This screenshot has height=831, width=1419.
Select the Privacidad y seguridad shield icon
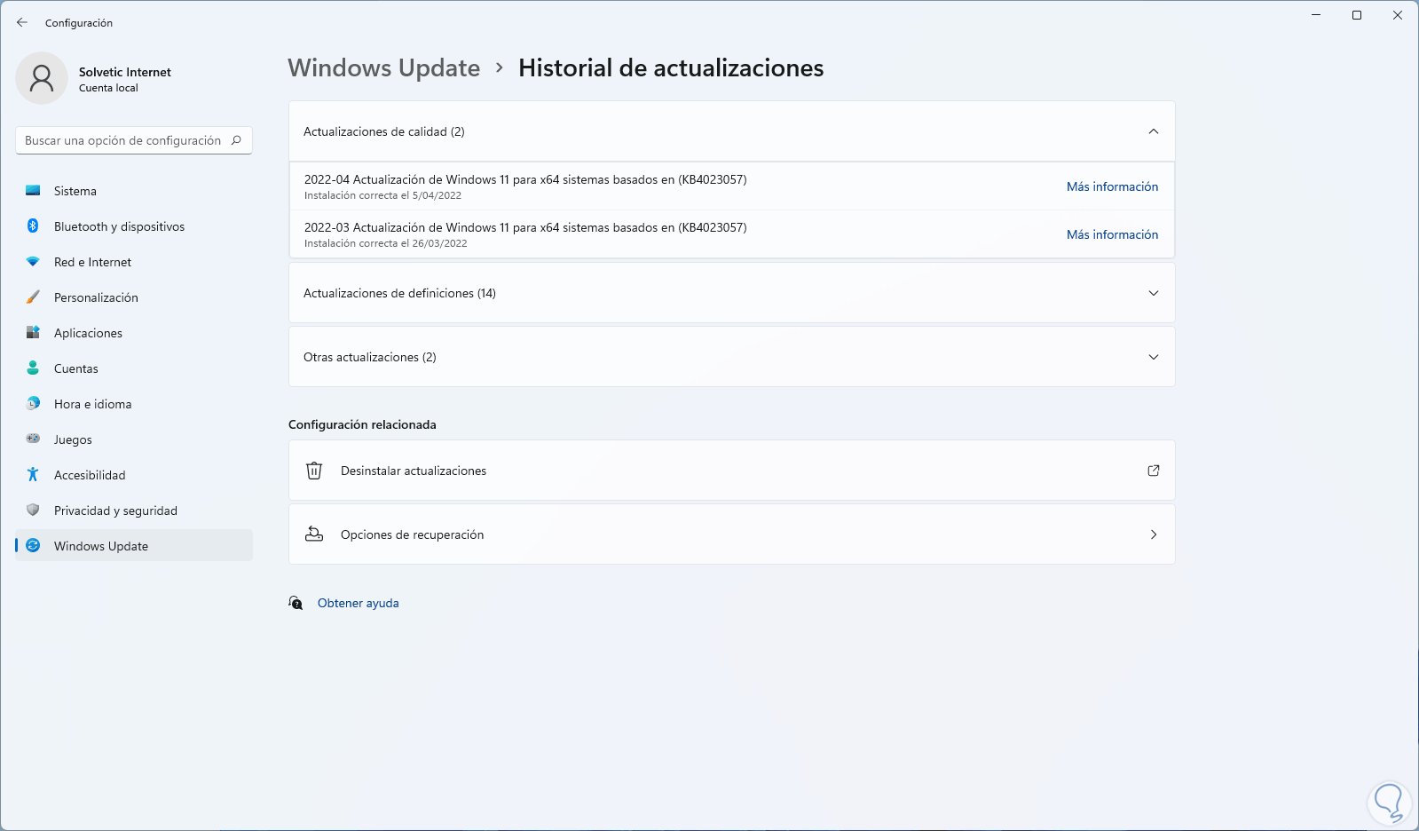coord(33,510)
